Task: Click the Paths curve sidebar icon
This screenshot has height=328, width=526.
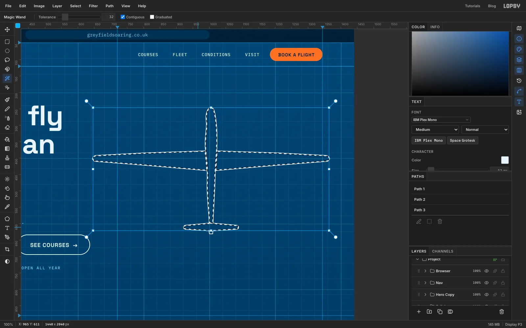Action: (519, 91)
